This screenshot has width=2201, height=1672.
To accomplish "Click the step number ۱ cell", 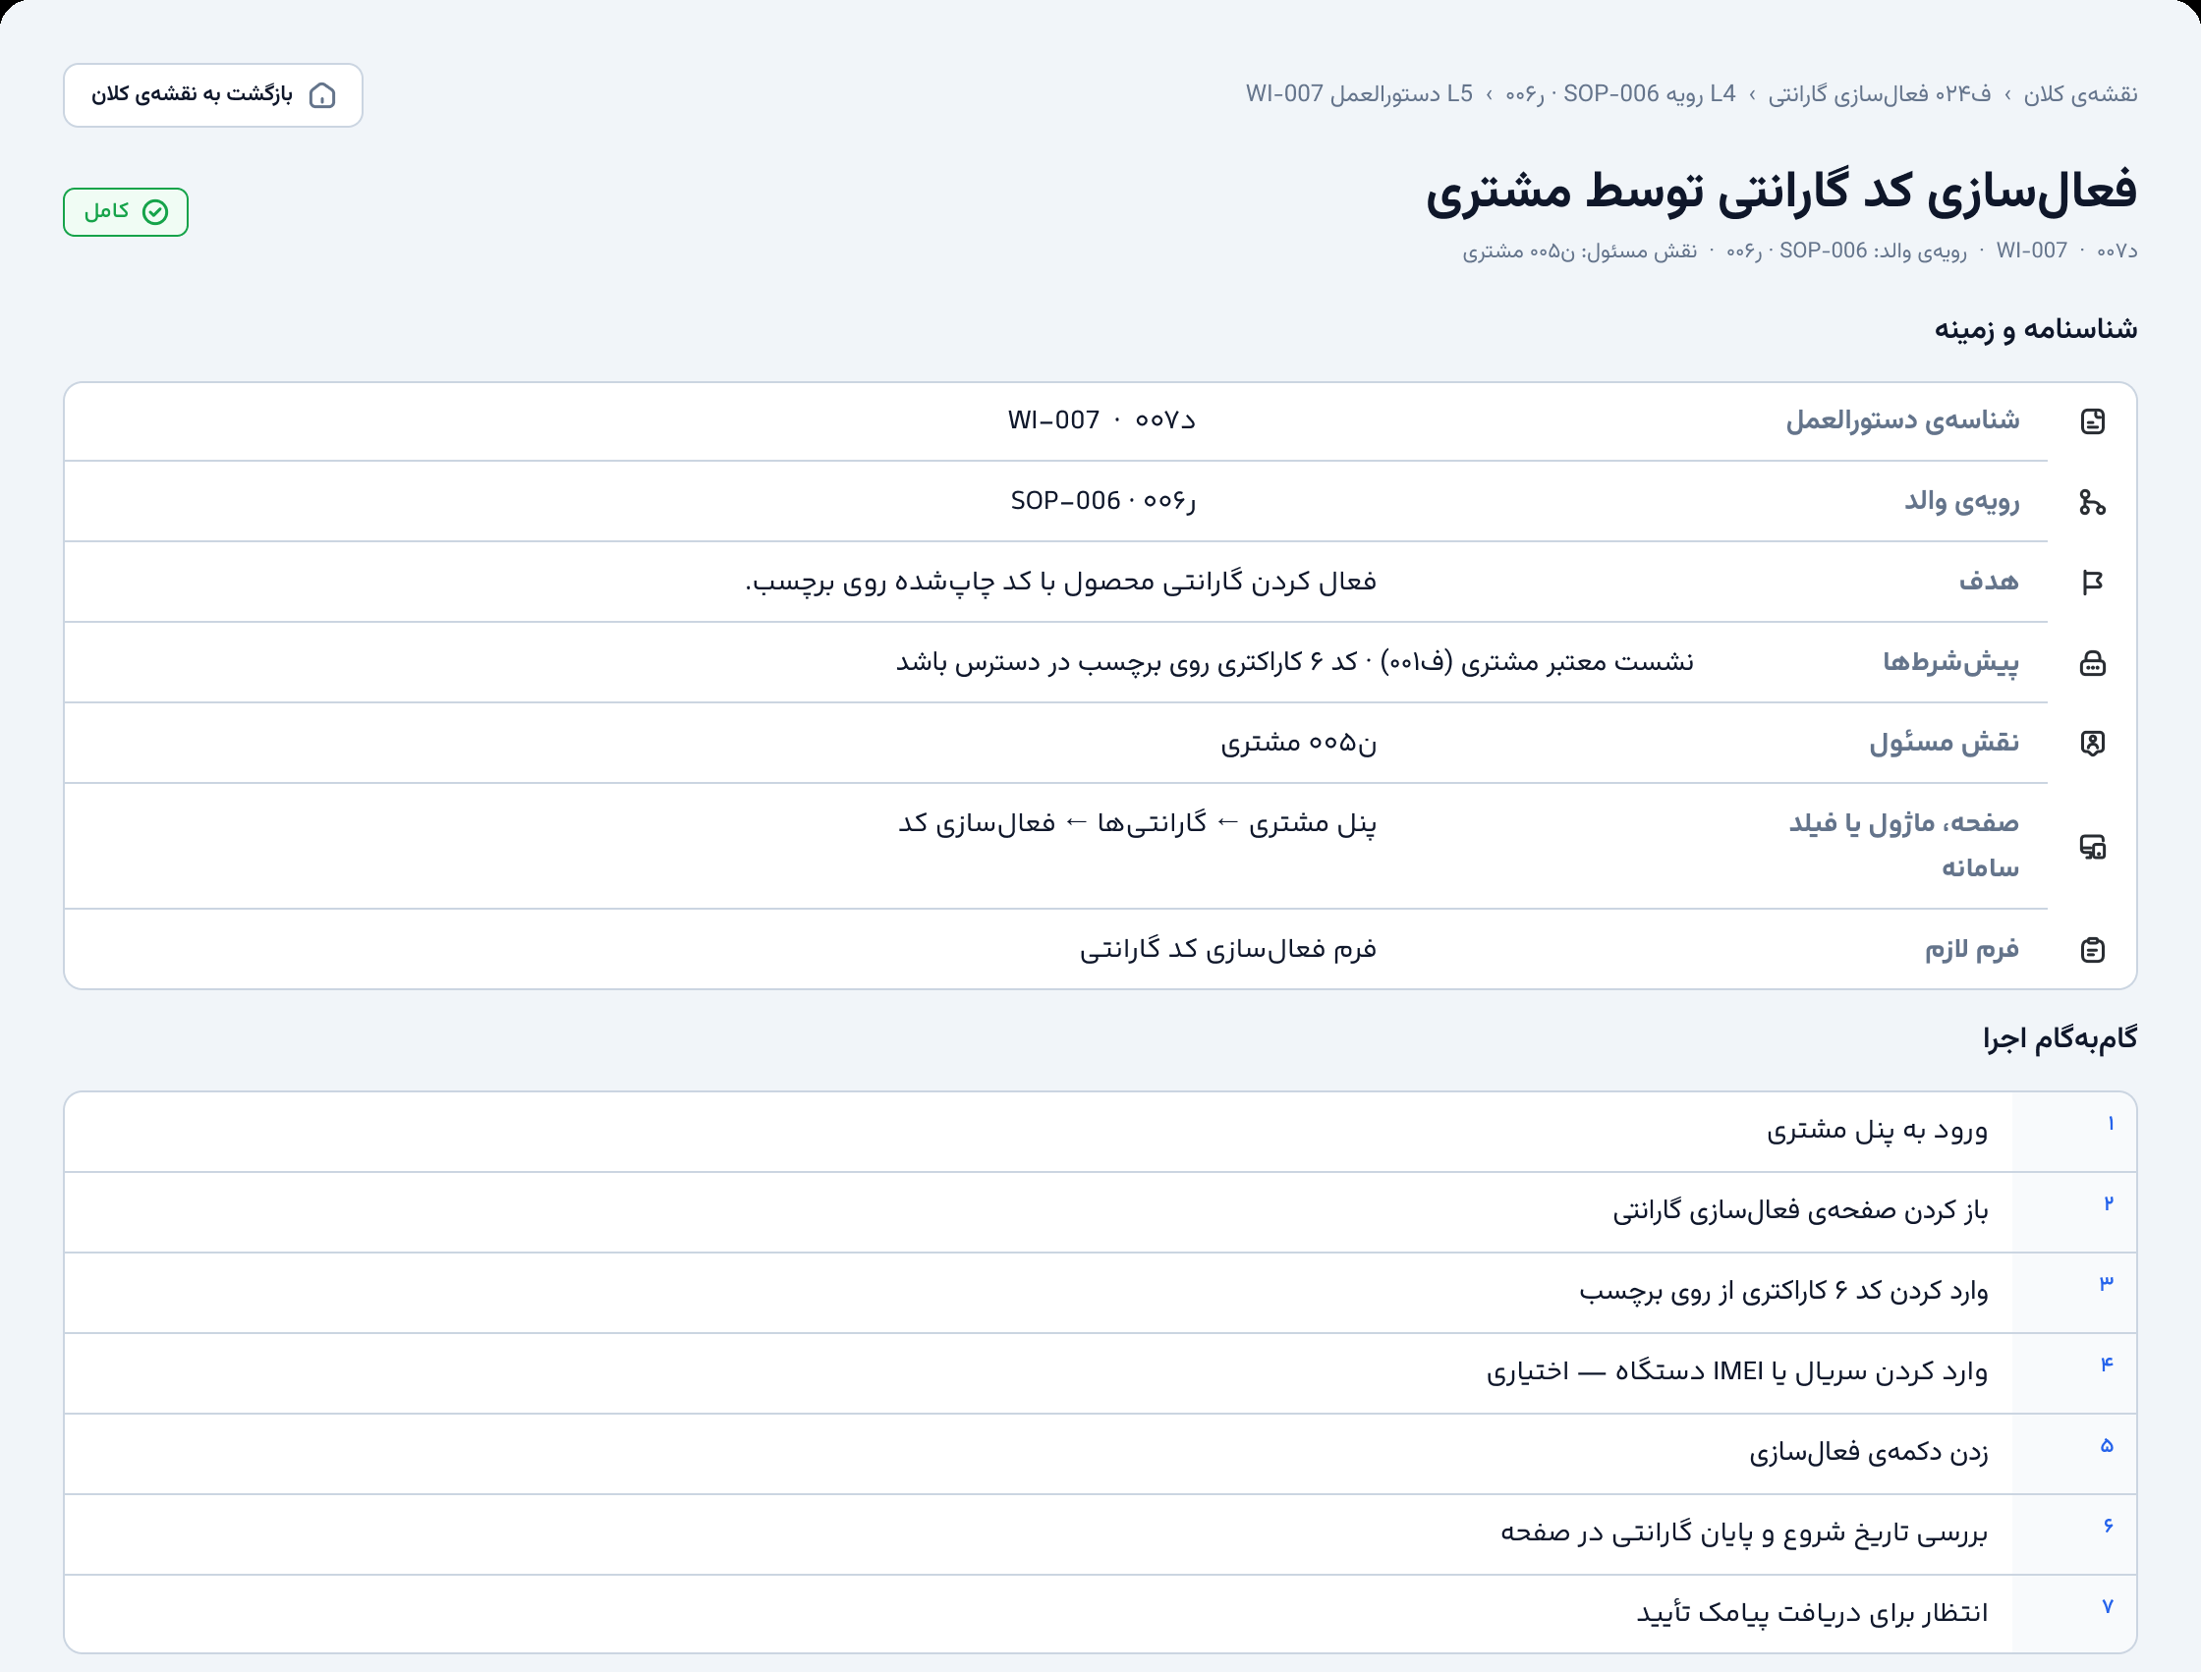I will [2074, 1132].
